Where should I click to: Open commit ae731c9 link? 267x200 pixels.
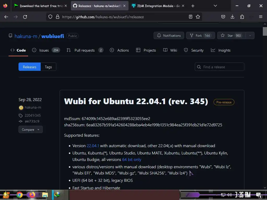click(32, 121)
